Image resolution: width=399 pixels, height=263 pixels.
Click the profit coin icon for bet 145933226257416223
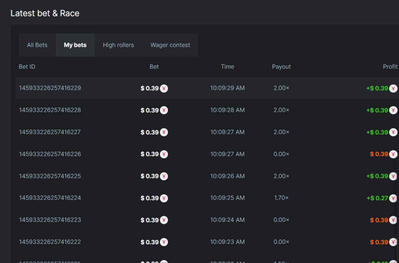pyautogui.click(x=393, y=220)
